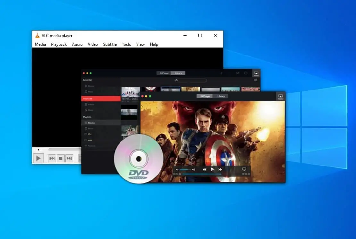This screenshot has width=356, height=239.
Task: Click the VLC cone icon in title bar
Action: [37, 36]
